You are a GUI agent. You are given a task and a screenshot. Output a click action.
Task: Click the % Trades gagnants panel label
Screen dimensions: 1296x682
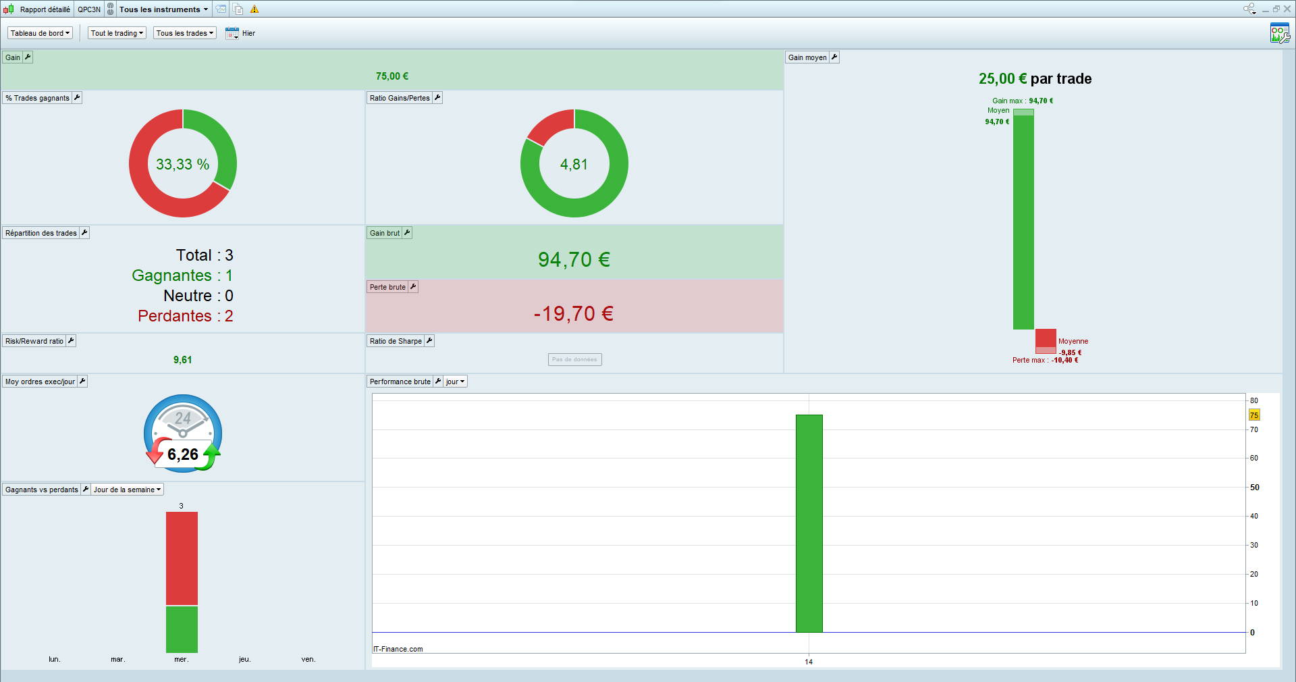click(x=38, y=98)
